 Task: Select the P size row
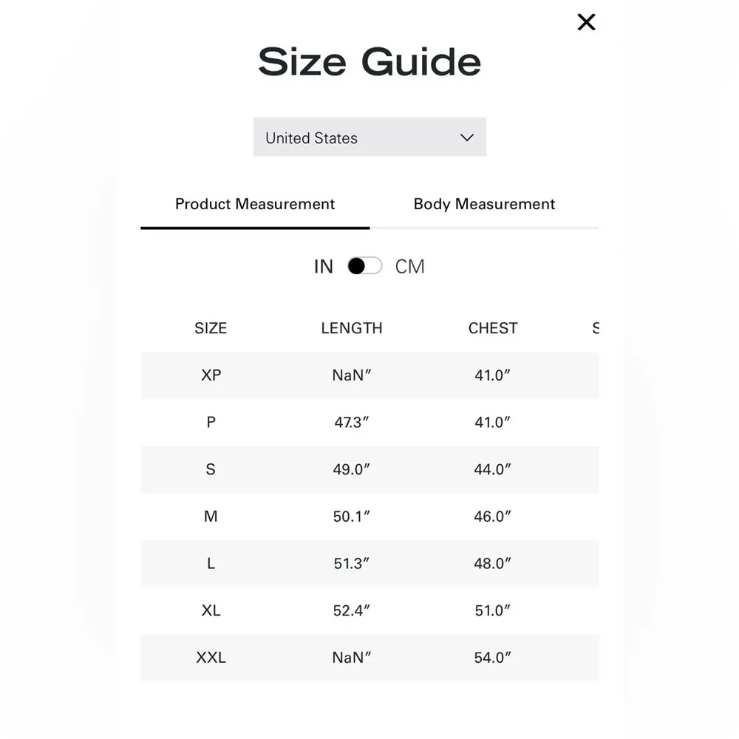click(x=211, y=423)
